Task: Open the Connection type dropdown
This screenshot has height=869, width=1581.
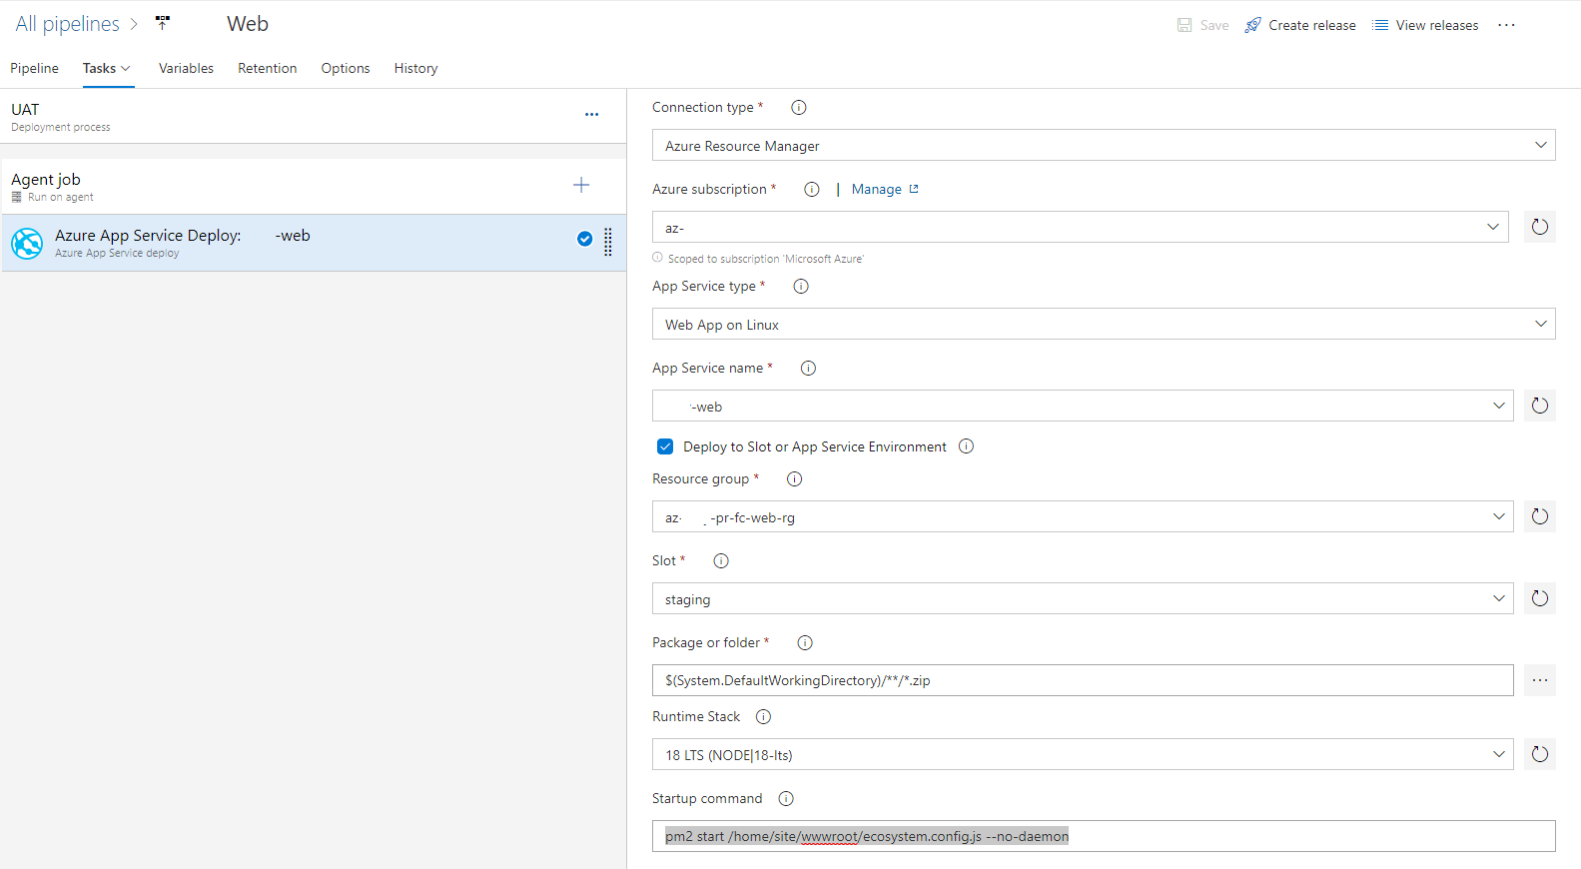Action: coord(1104,145)
